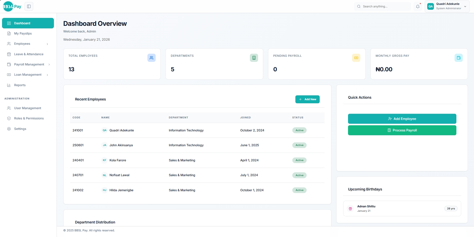
Task: Click the Pending Payroll card icon
Action: 356,58
